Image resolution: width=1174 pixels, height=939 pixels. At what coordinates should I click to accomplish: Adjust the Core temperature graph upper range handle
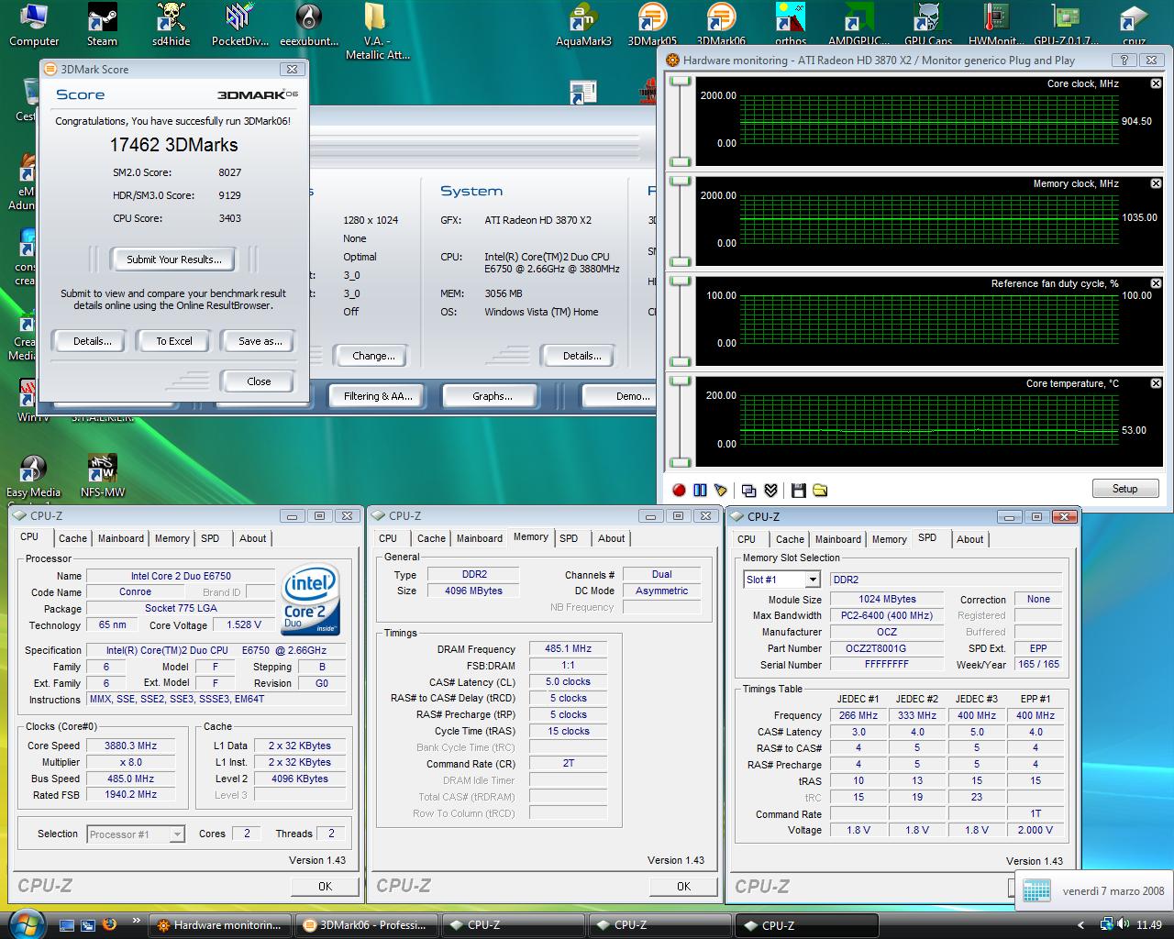pyautogui.click(x=680, y=381)
